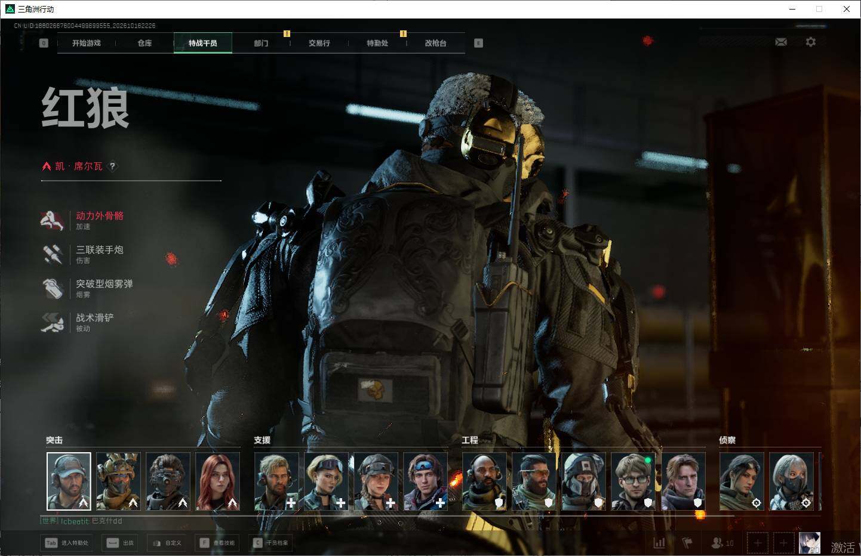Click the second empty squad slot plus

(x=783, y=543)
